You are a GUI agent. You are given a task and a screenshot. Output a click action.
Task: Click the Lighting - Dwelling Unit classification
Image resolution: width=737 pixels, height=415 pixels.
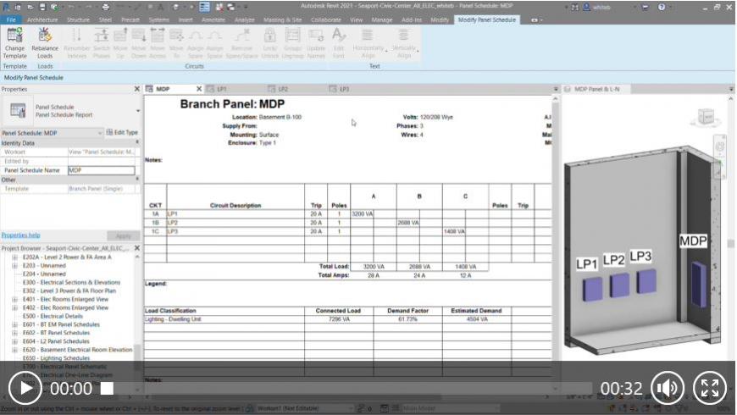(173, 319)
